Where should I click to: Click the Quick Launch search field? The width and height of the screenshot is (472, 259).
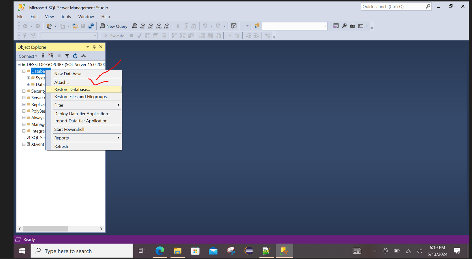(x=396, y=6)
